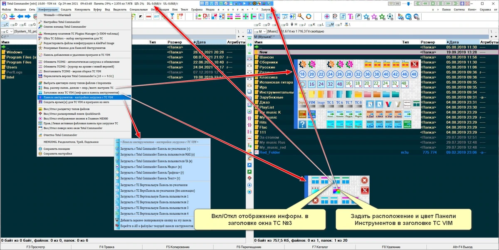Viewport: 499px width, 250px height.
Task: Select TC 5 button in settings popup
Action: coord(331,104)
